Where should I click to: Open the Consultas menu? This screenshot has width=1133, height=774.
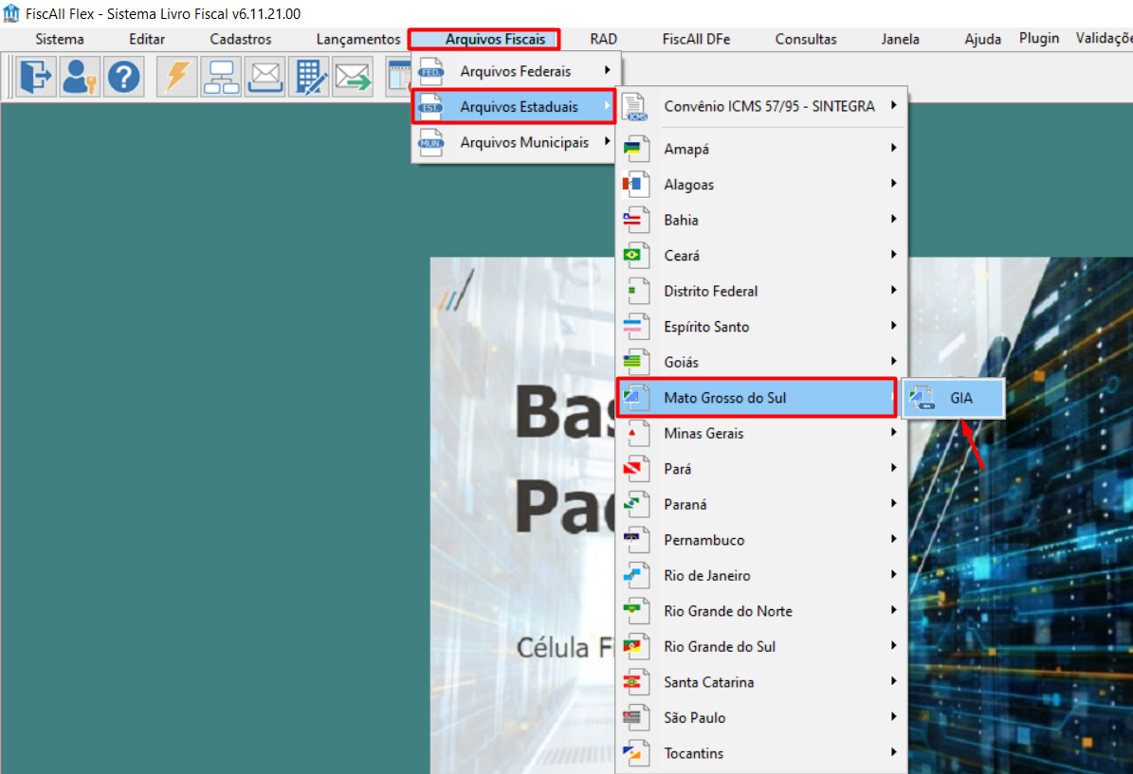tap(806, 39)
